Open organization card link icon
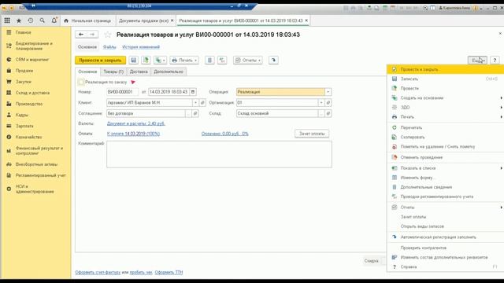The height and width of the screenshot is (283, 504). pos(328,103)
